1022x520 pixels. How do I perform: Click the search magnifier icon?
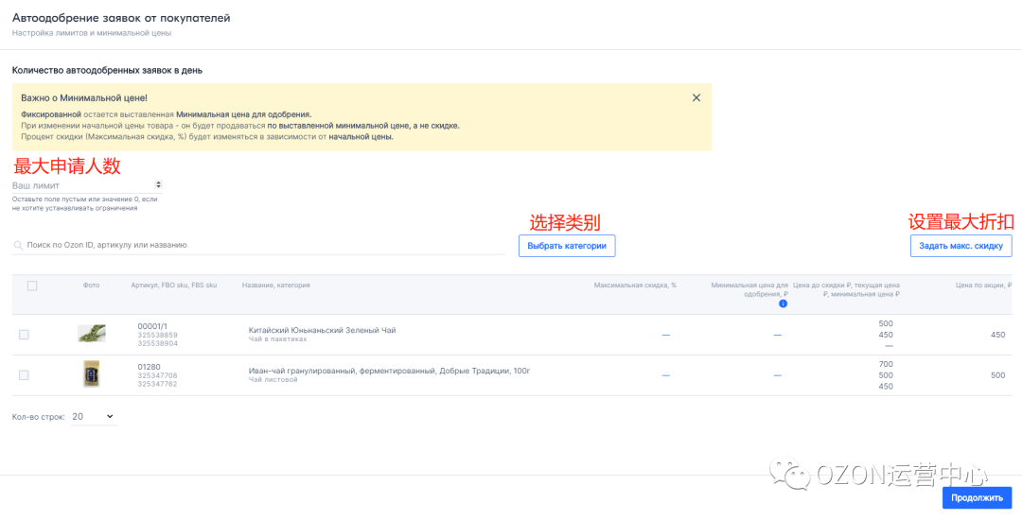[x=18, y=246]
